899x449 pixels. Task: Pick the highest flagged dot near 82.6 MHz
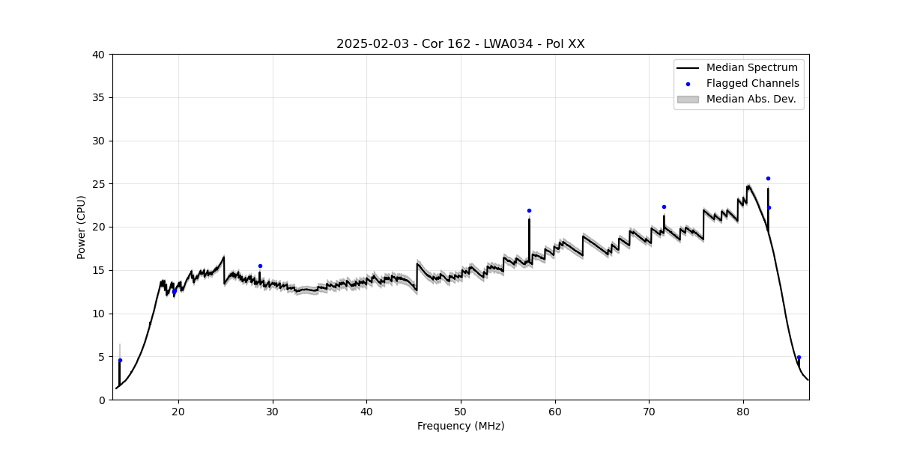pyautogui.click(x=768, y=178)
